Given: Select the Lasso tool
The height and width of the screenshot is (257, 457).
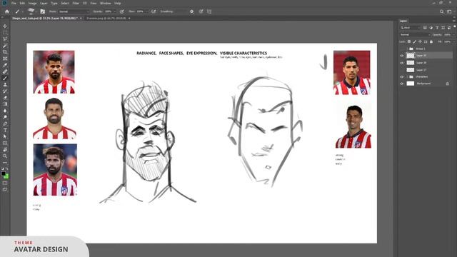Looking at the screenshot, I should (5, 39).
